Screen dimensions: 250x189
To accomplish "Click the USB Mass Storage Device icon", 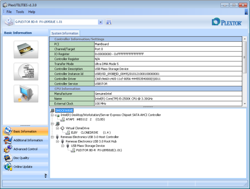I will click(x=68, y=146).
